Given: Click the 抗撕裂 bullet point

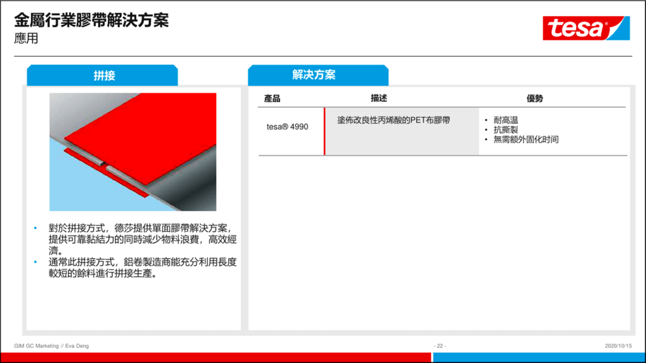Looking at the screenshot, I should (x=505, y=130).
